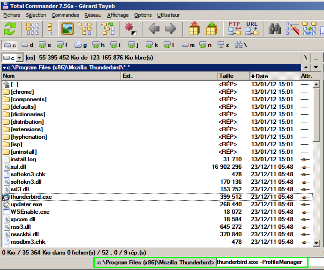Viewport: 324px width, 270px height.
Task: Select the thunderbird.exe file
Action: click(158, 197)
